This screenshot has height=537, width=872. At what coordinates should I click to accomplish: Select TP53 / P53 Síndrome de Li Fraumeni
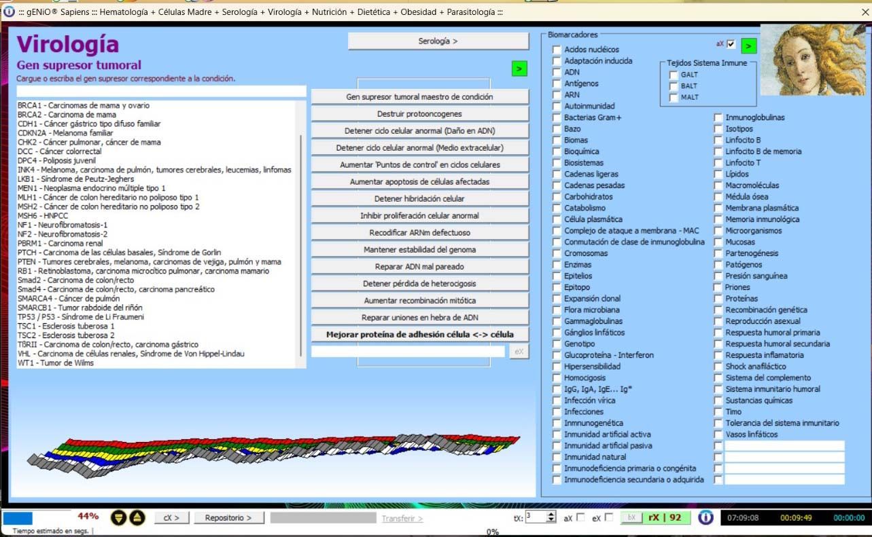coord(81,317)
